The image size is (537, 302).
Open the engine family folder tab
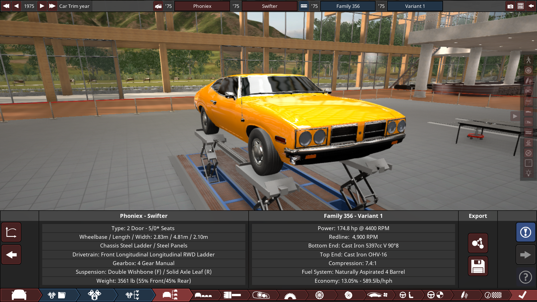tap(57, 295)
